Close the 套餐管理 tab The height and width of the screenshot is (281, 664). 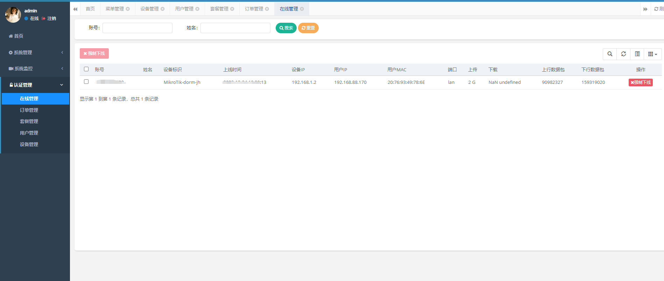[x=232, y=9]
